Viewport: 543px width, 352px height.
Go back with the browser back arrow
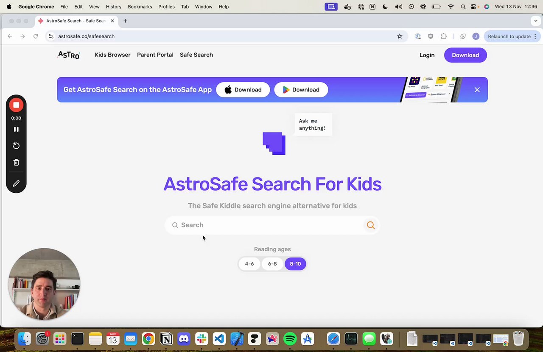10,36
